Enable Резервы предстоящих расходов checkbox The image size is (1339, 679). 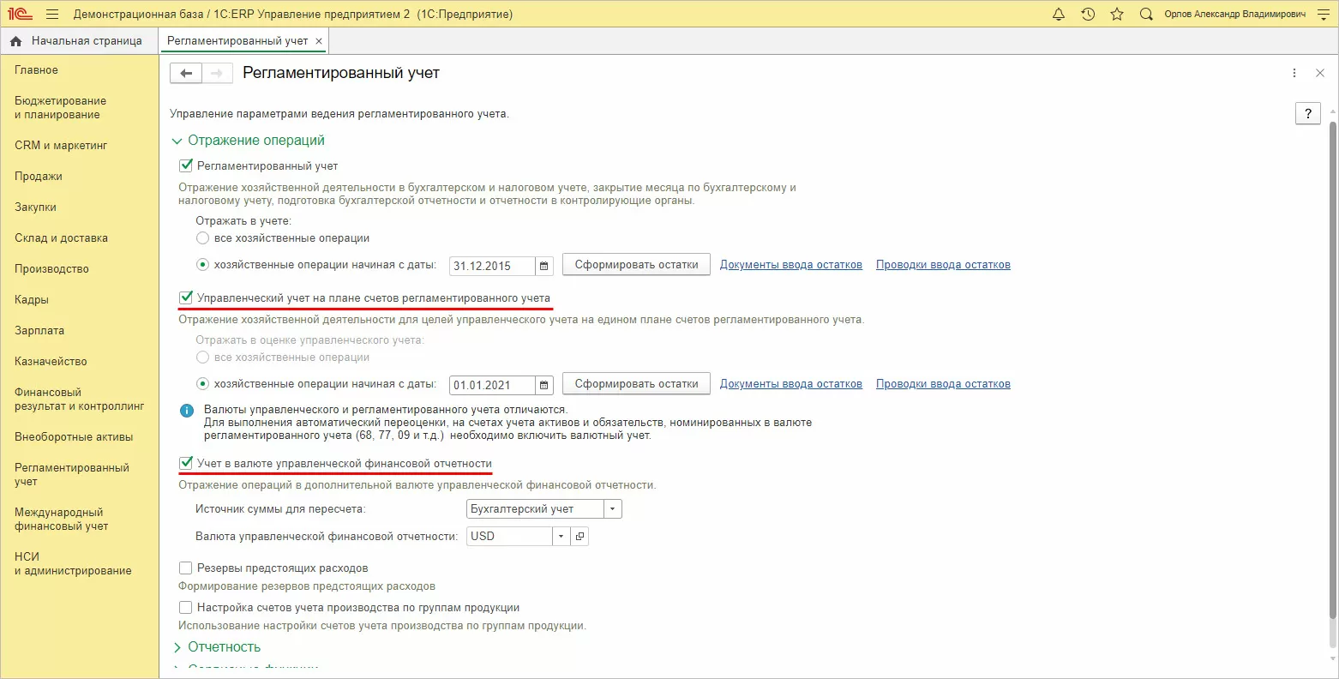tap(186, 568)
